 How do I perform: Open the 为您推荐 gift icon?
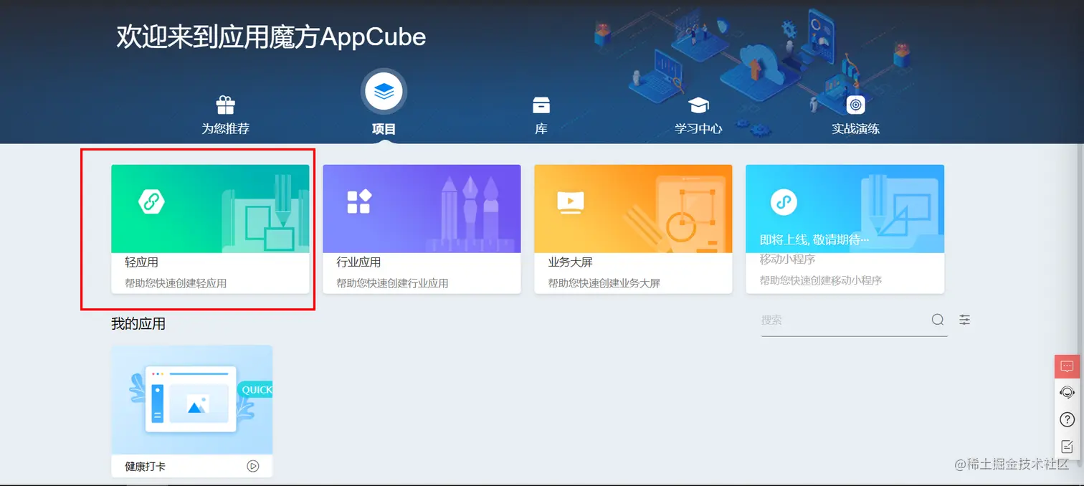(x=226, y=105)
